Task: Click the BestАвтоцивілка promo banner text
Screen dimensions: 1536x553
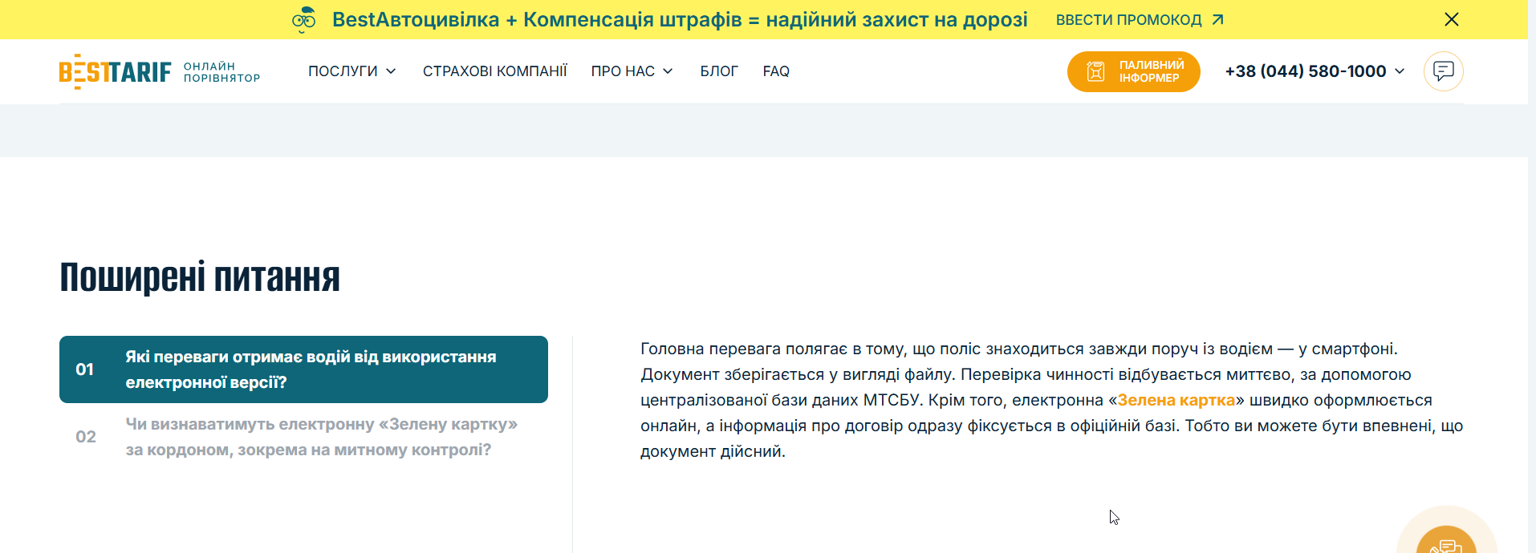Action: (x=680, y=20)
